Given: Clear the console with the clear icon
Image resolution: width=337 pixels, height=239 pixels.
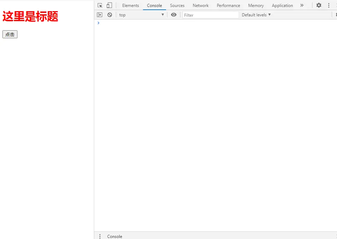Looking at the screenshot, I should pos(110,15).
